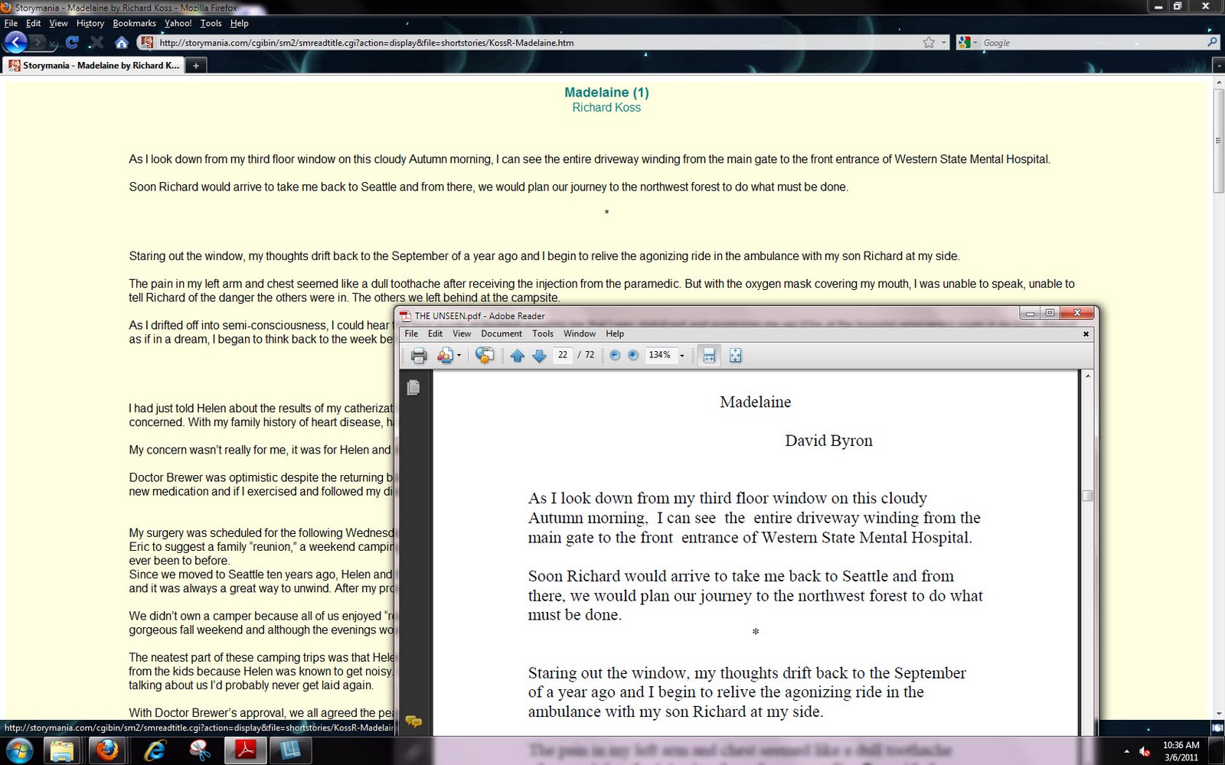Click the search magnifier icon in Firefox

point(1212,43)
